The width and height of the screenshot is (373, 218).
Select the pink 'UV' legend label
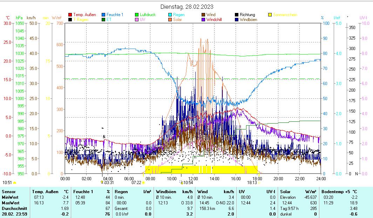142,20
